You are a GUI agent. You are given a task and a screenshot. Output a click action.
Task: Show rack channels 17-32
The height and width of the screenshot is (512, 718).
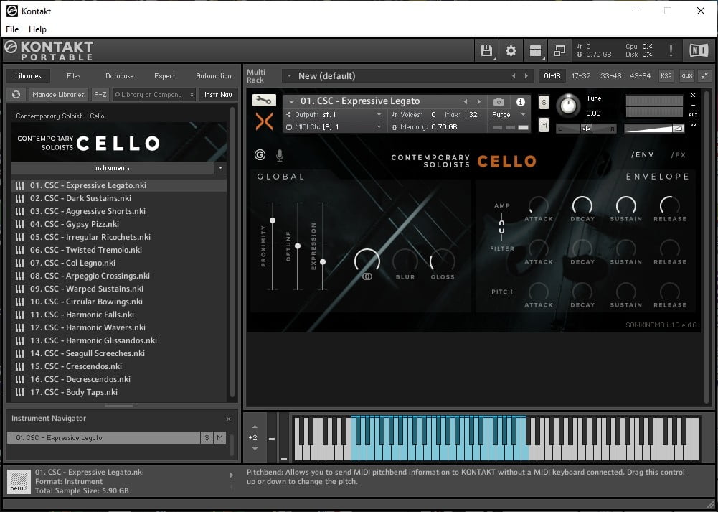[x=581, y=76]
